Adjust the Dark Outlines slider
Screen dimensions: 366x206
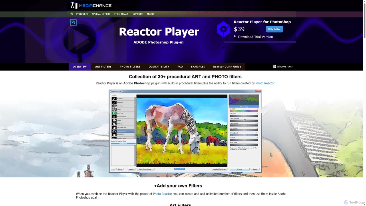[244, 130]
